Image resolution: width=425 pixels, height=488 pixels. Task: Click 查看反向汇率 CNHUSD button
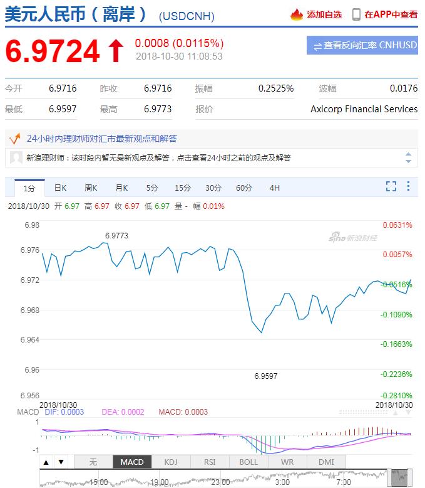point(362,46)
